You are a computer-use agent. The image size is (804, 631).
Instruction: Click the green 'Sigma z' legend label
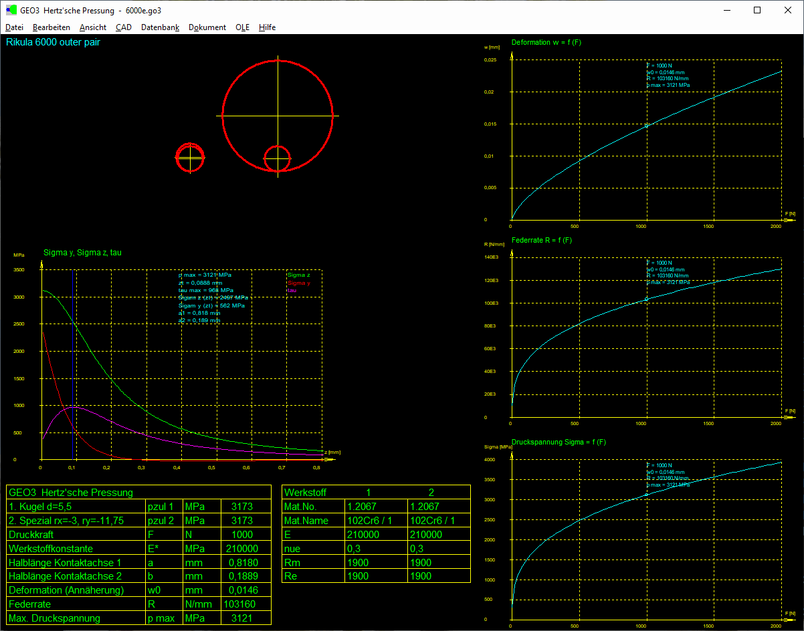298,275
